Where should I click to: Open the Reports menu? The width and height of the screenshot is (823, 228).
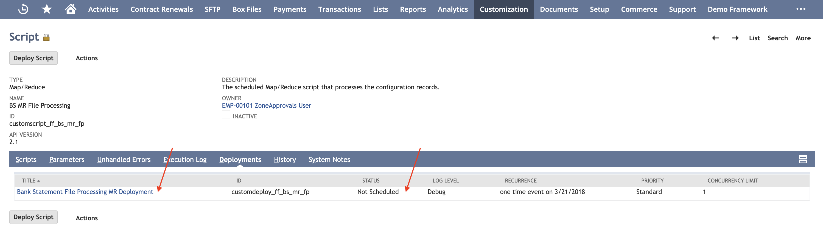tap(413, 9)
